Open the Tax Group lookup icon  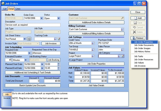(x=93, y=50)
